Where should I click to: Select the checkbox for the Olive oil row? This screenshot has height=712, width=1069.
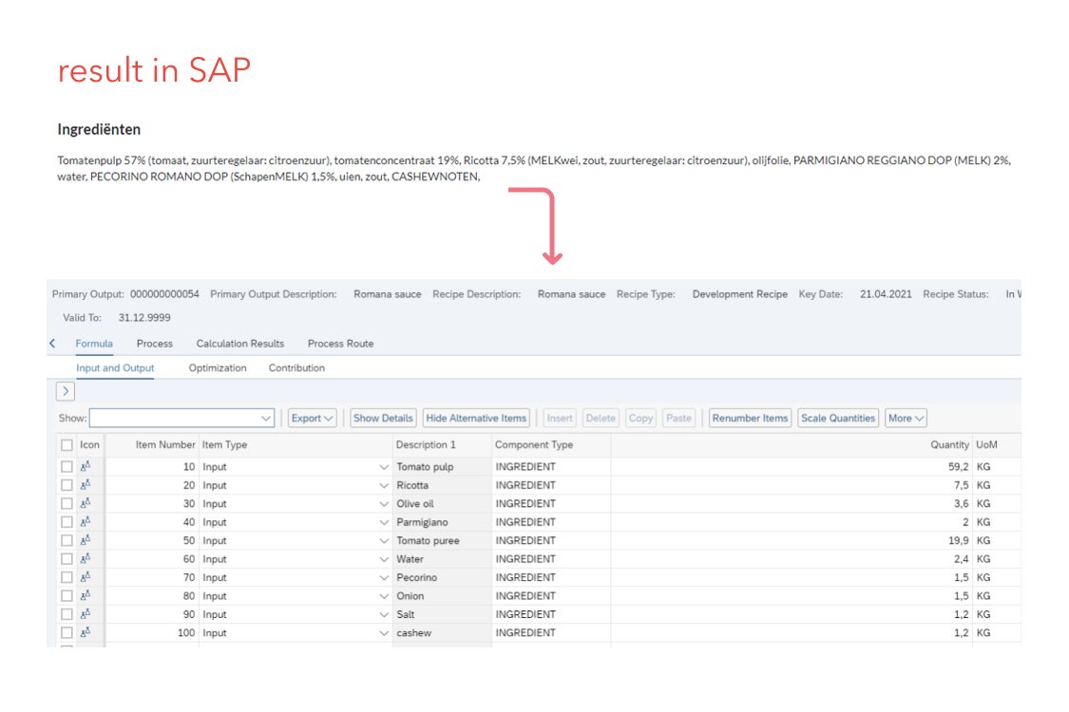click(x=67, y=504)
